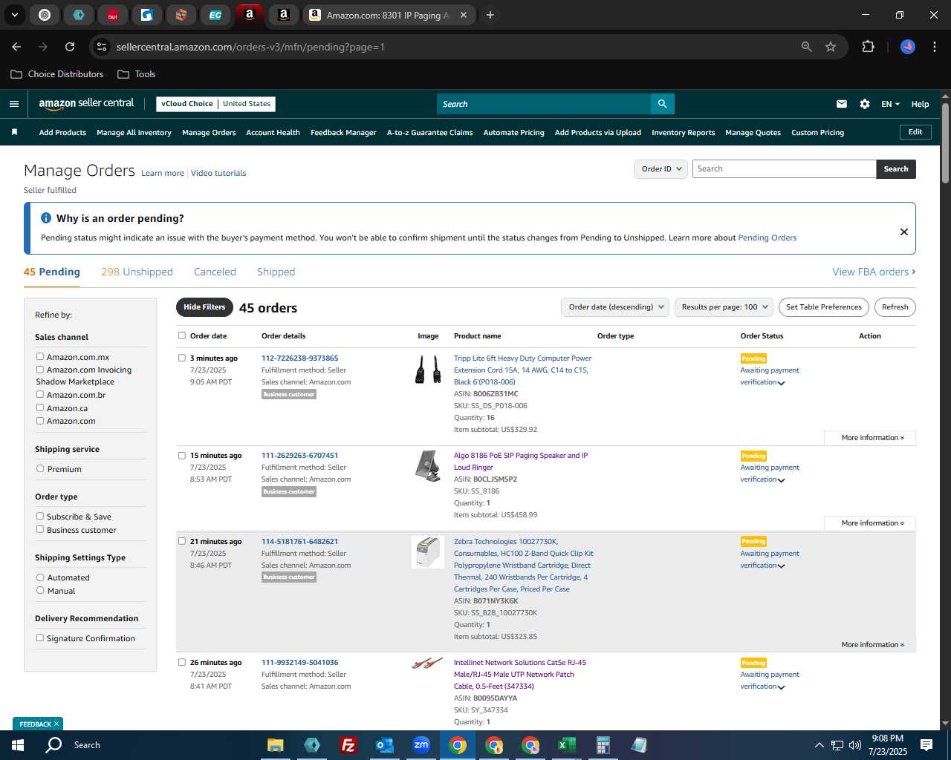The width and height of the screenshot is (951, 760).
Task: Open the Chrome profile avatar
Action: 908,47
